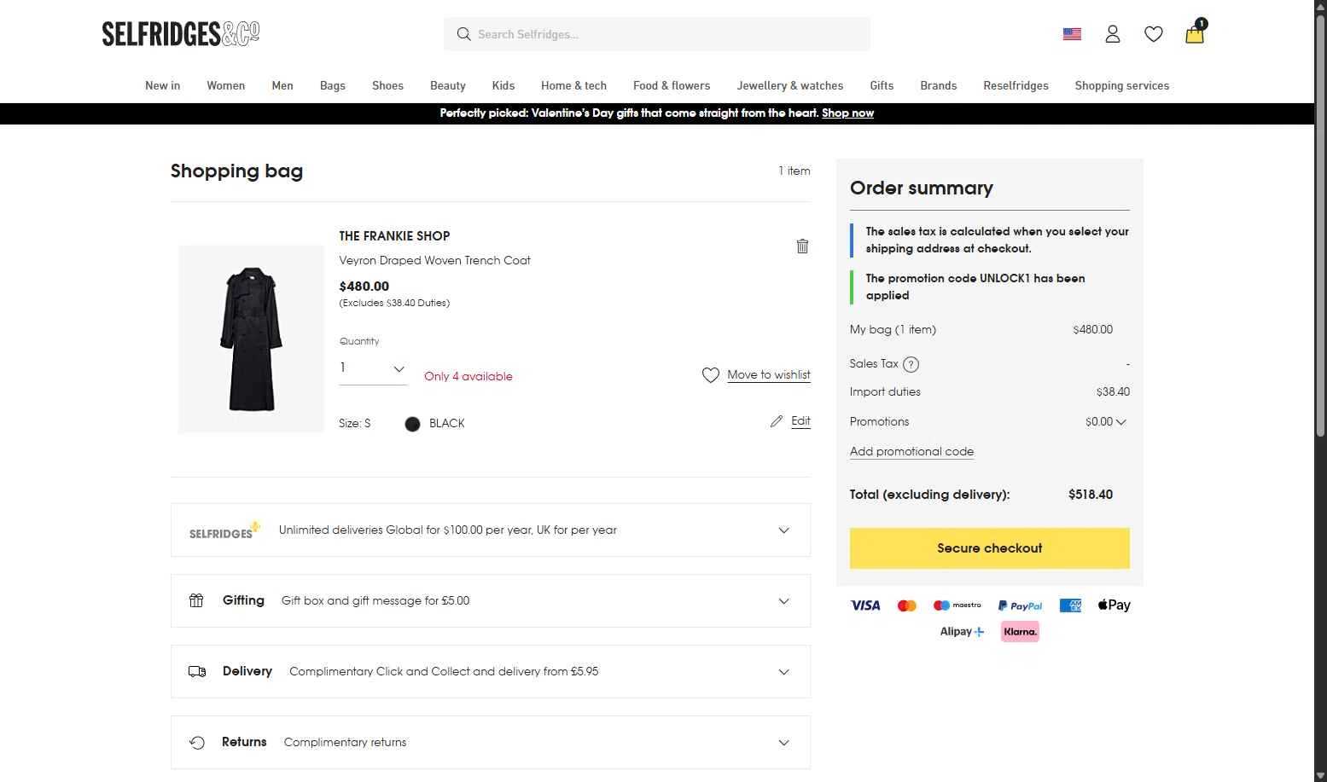Click the search magnifier icon
This screenshot has width=1327, height=782.
coord(463,34)
